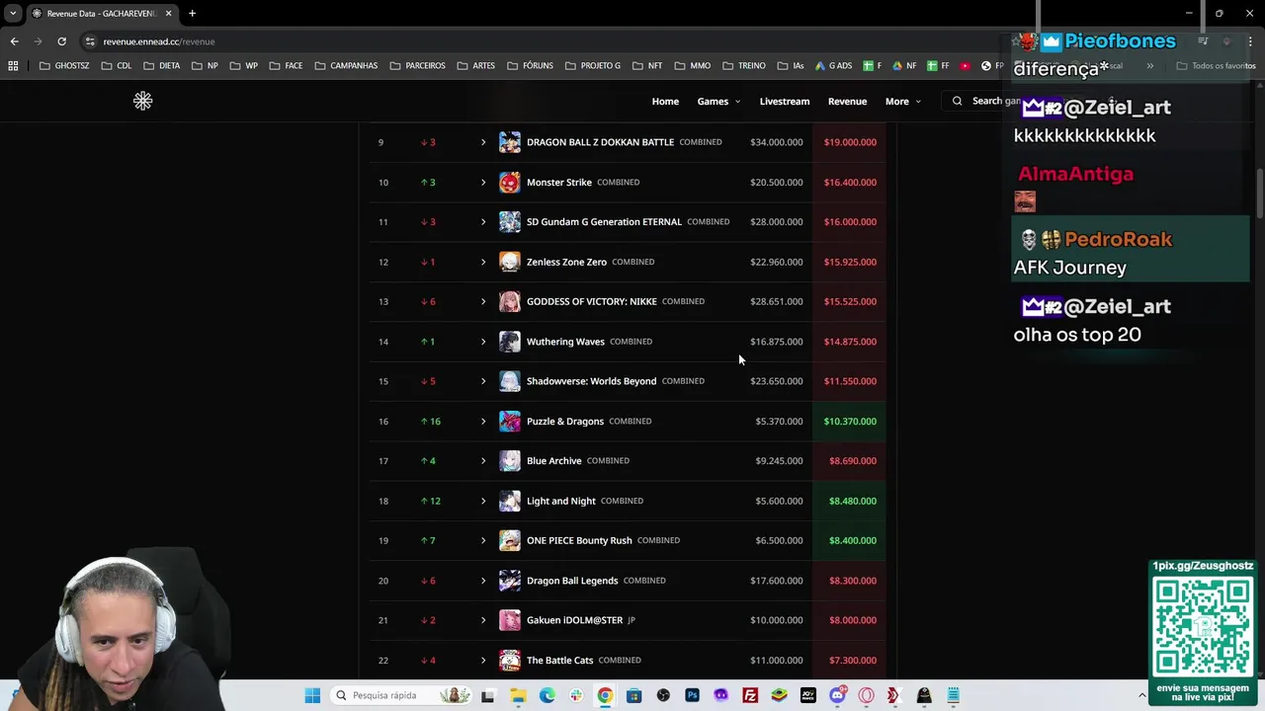This screenshot has height=711, width=1265.
Task: Open the Livestream nav link
Action: pyautogui.click(x=785, y=101)
